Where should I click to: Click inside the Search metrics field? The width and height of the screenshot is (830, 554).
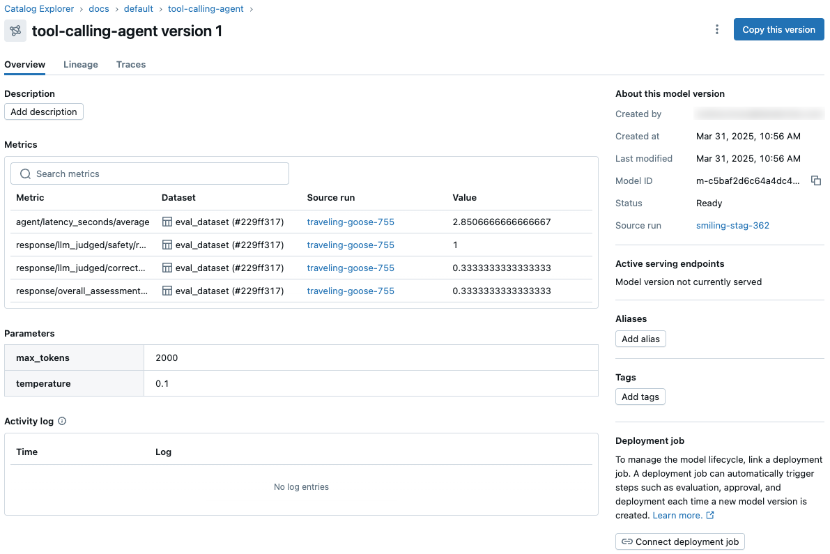click(x=149, y=173)
